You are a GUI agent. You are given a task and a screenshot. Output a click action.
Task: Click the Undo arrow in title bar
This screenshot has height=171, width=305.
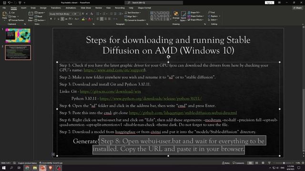point(9,3)
